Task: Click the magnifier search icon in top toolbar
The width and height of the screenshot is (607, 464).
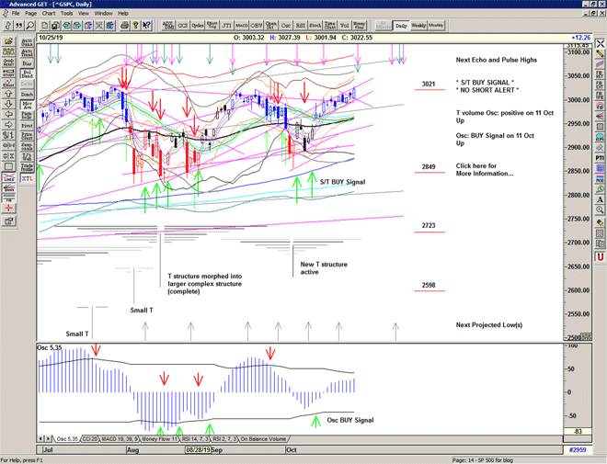Action: tap(29, 26)
